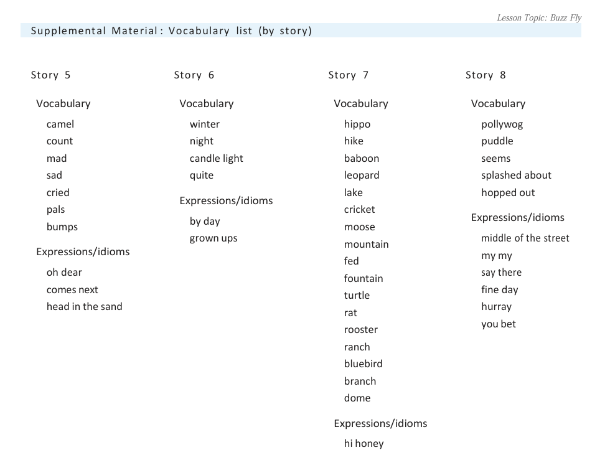Viewport: 610px width, 455px height.
Task: Click the word leopard
Action: [361, 176]
